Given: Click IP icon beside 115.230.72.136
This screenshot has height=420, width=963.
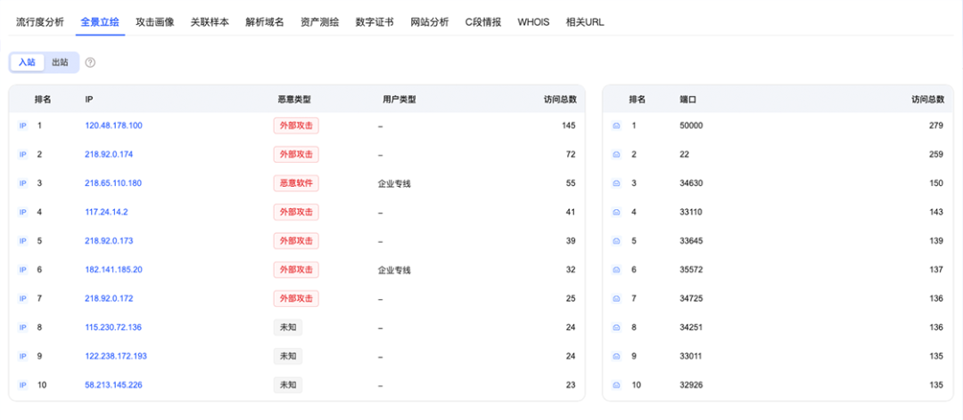Looking at the screenshot, I should pyautogui.click(x=22, y=327).
